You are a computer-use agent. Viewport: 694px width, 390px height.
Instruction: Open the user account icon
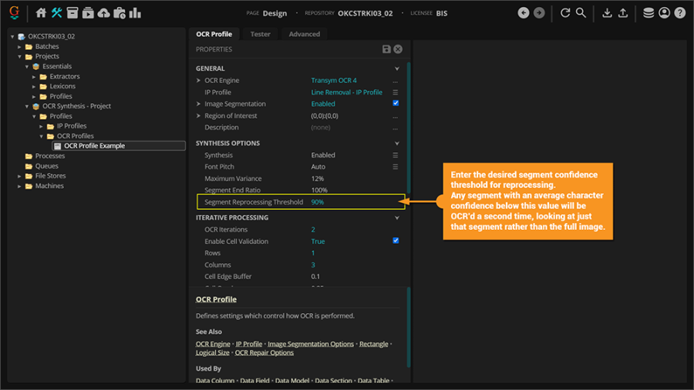(664, 13)
